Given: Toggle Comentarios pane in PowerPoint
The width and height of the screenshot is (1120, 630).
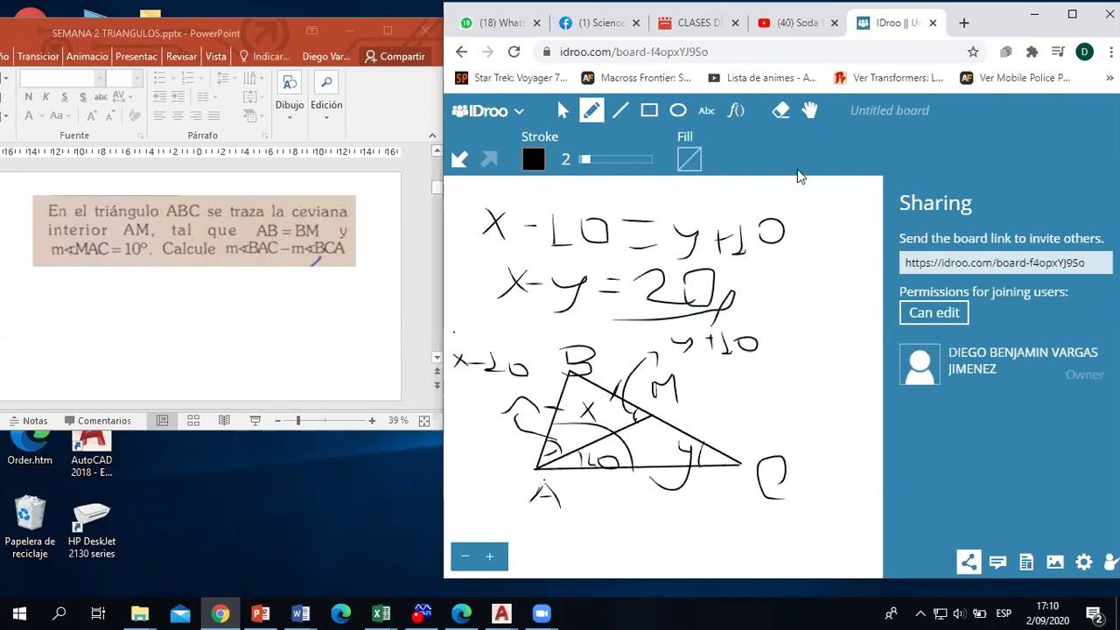Looking at the screenshot, I should pyautogui.click(x=96, y=421).
